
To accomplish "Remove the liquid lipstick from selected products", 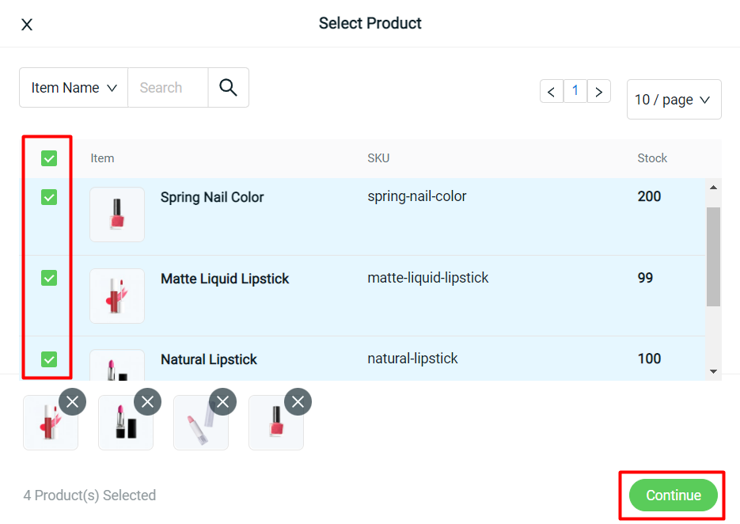I will [72, 402].
